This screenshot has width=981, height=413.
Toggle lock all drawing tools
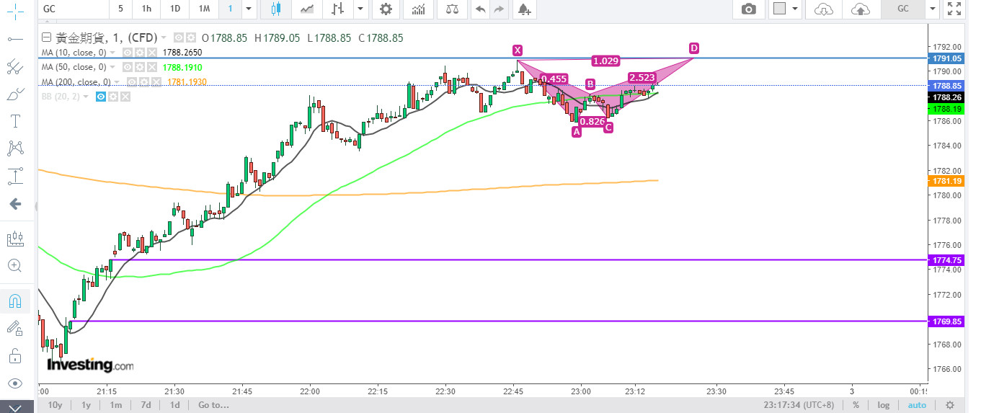[14, 355]
